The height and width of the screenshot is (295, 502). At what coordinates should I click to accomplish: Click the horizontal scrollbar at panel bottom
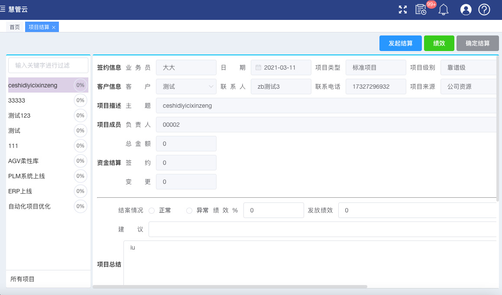tap(230, 287)
